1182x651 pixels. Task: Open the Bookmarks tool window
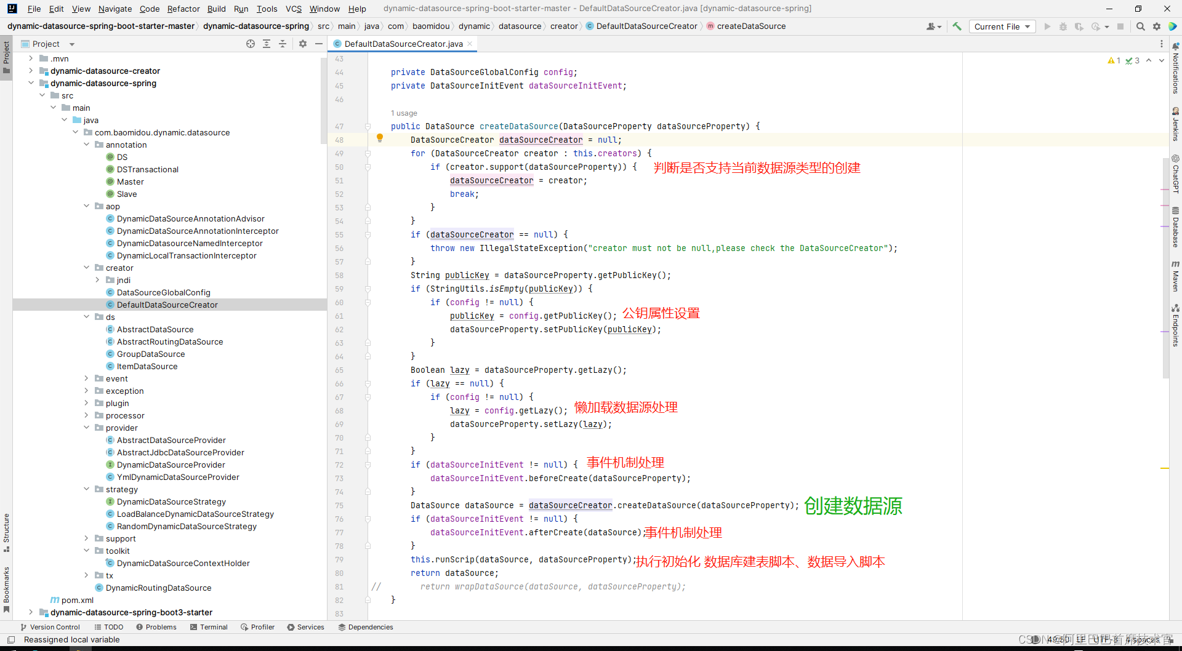6,589
